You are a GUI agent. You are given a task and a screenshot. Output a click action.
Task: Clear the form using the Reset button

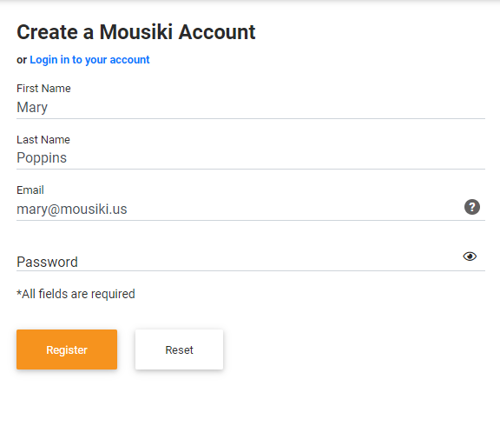click(x=179, y=349)
